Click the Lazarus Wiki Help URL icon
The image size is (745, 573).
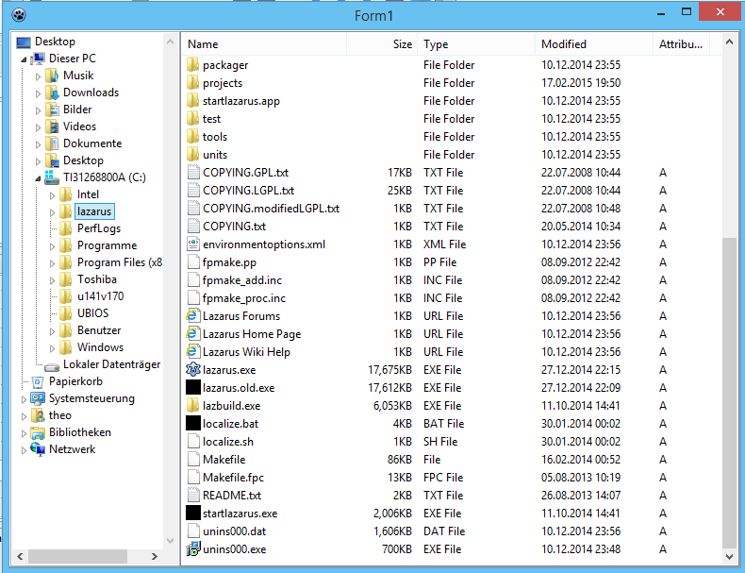click(192, 352)
